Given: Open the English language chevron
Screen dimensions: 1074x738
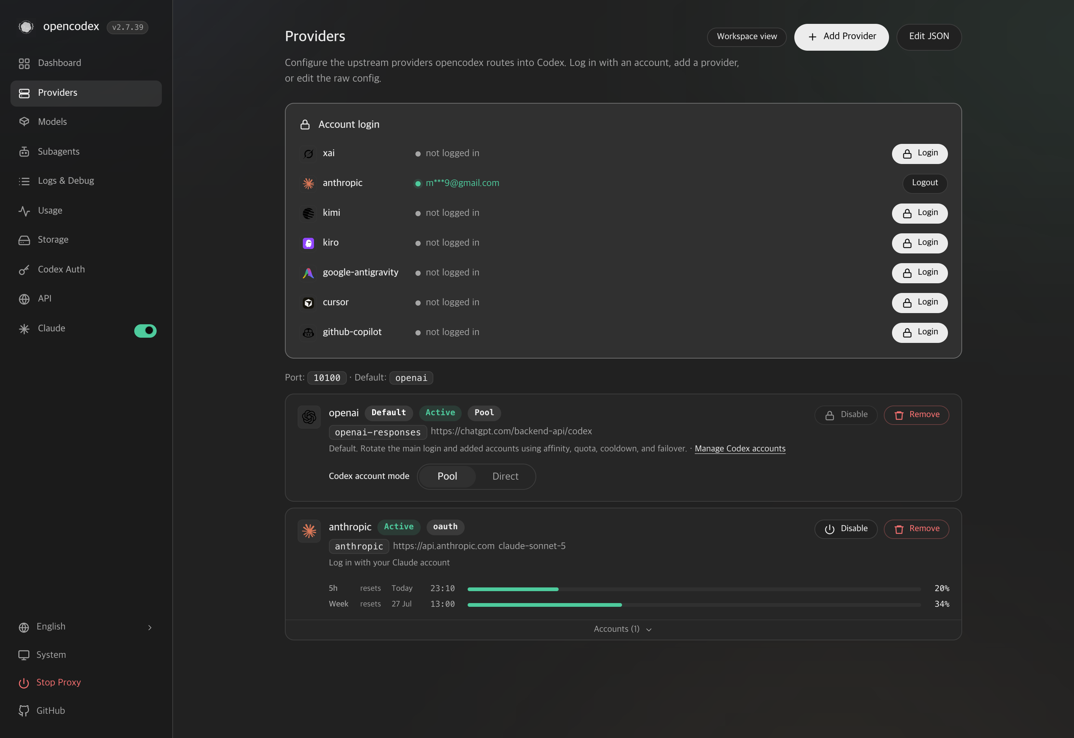Looking at the screenshot, I should tap(150, 627).
